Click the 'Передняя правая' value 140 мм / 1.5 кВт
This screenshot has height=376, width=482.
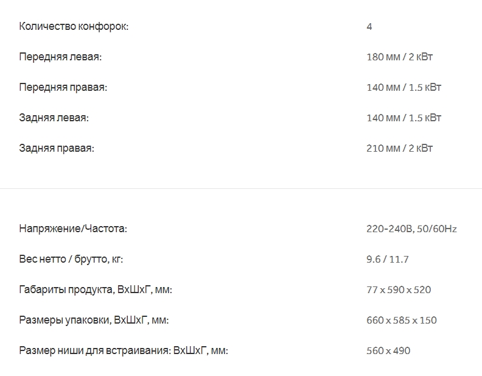tap(403, 87)
